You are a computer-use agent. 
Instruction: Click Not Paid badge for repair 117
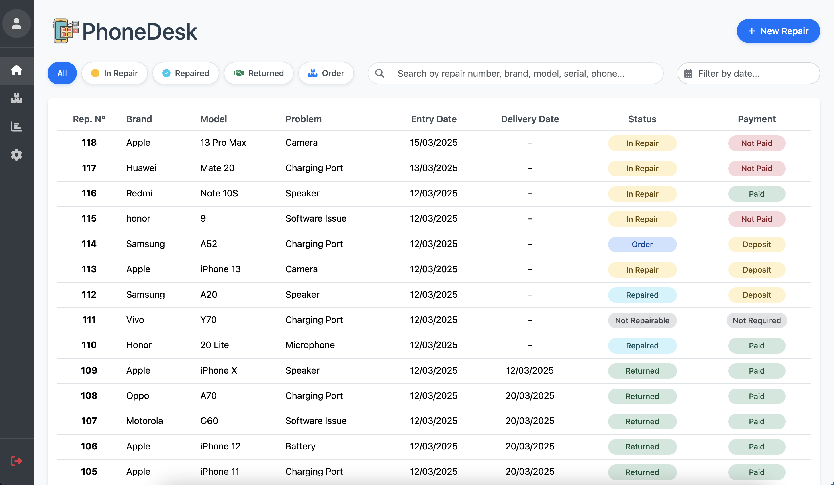click(x=757, y=169)
